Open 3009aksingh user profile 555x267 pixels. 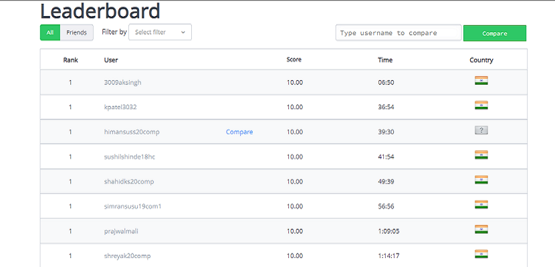click(x=123, y=82)
